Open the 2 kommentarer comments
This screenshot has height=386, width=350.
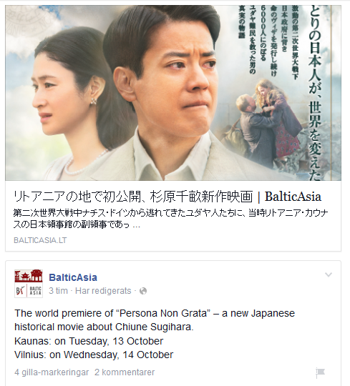pos(125,372)
